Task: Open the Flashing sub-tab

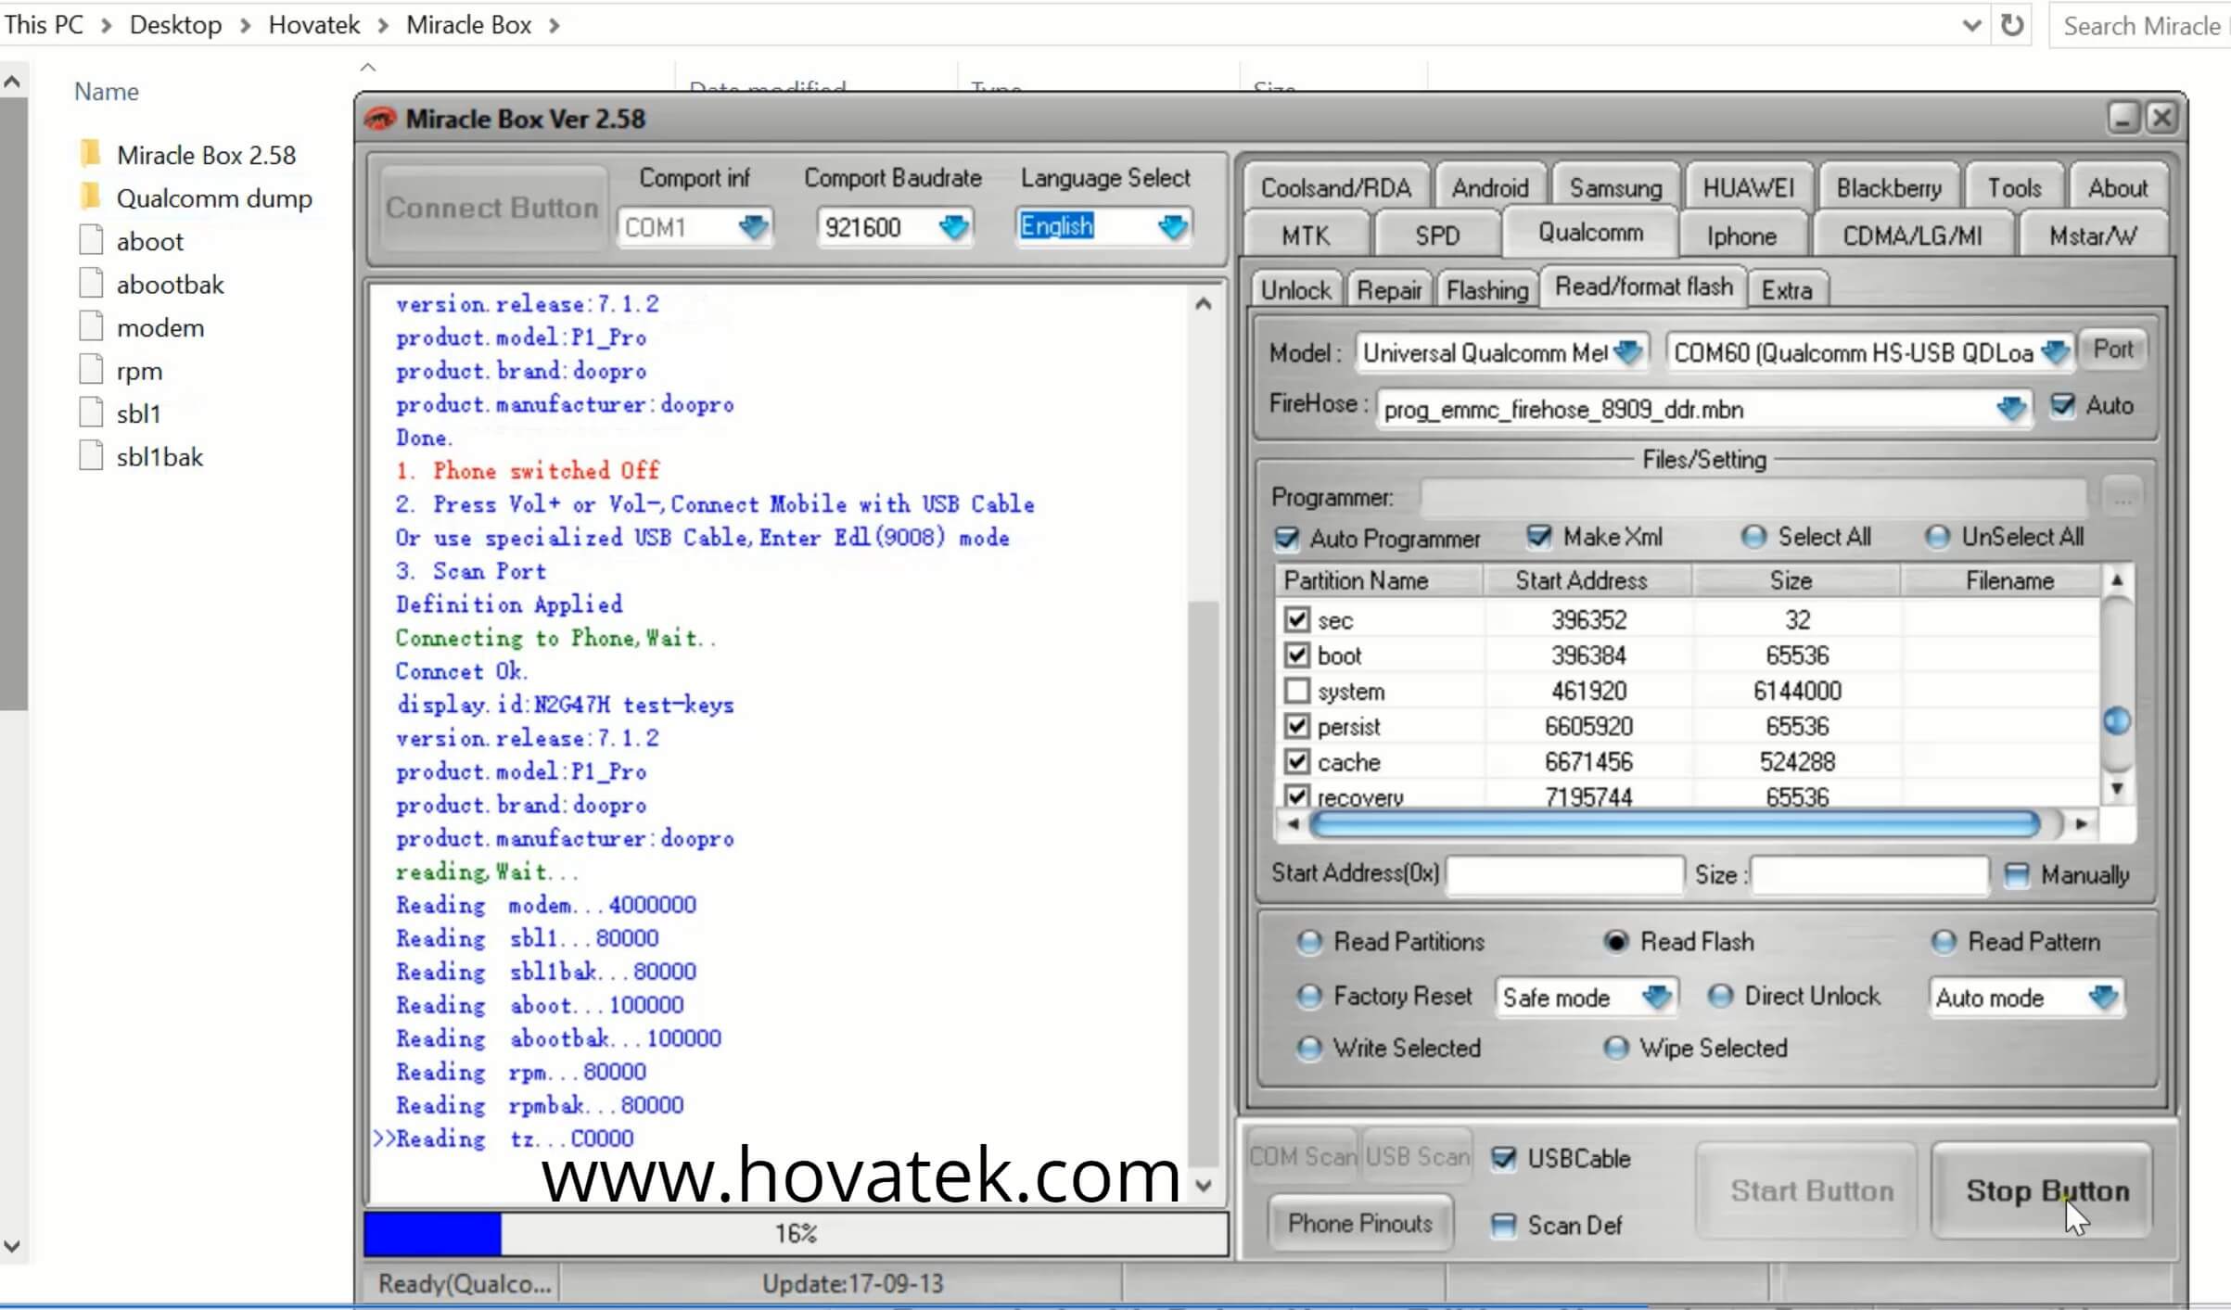Action: pos(1486,290)
